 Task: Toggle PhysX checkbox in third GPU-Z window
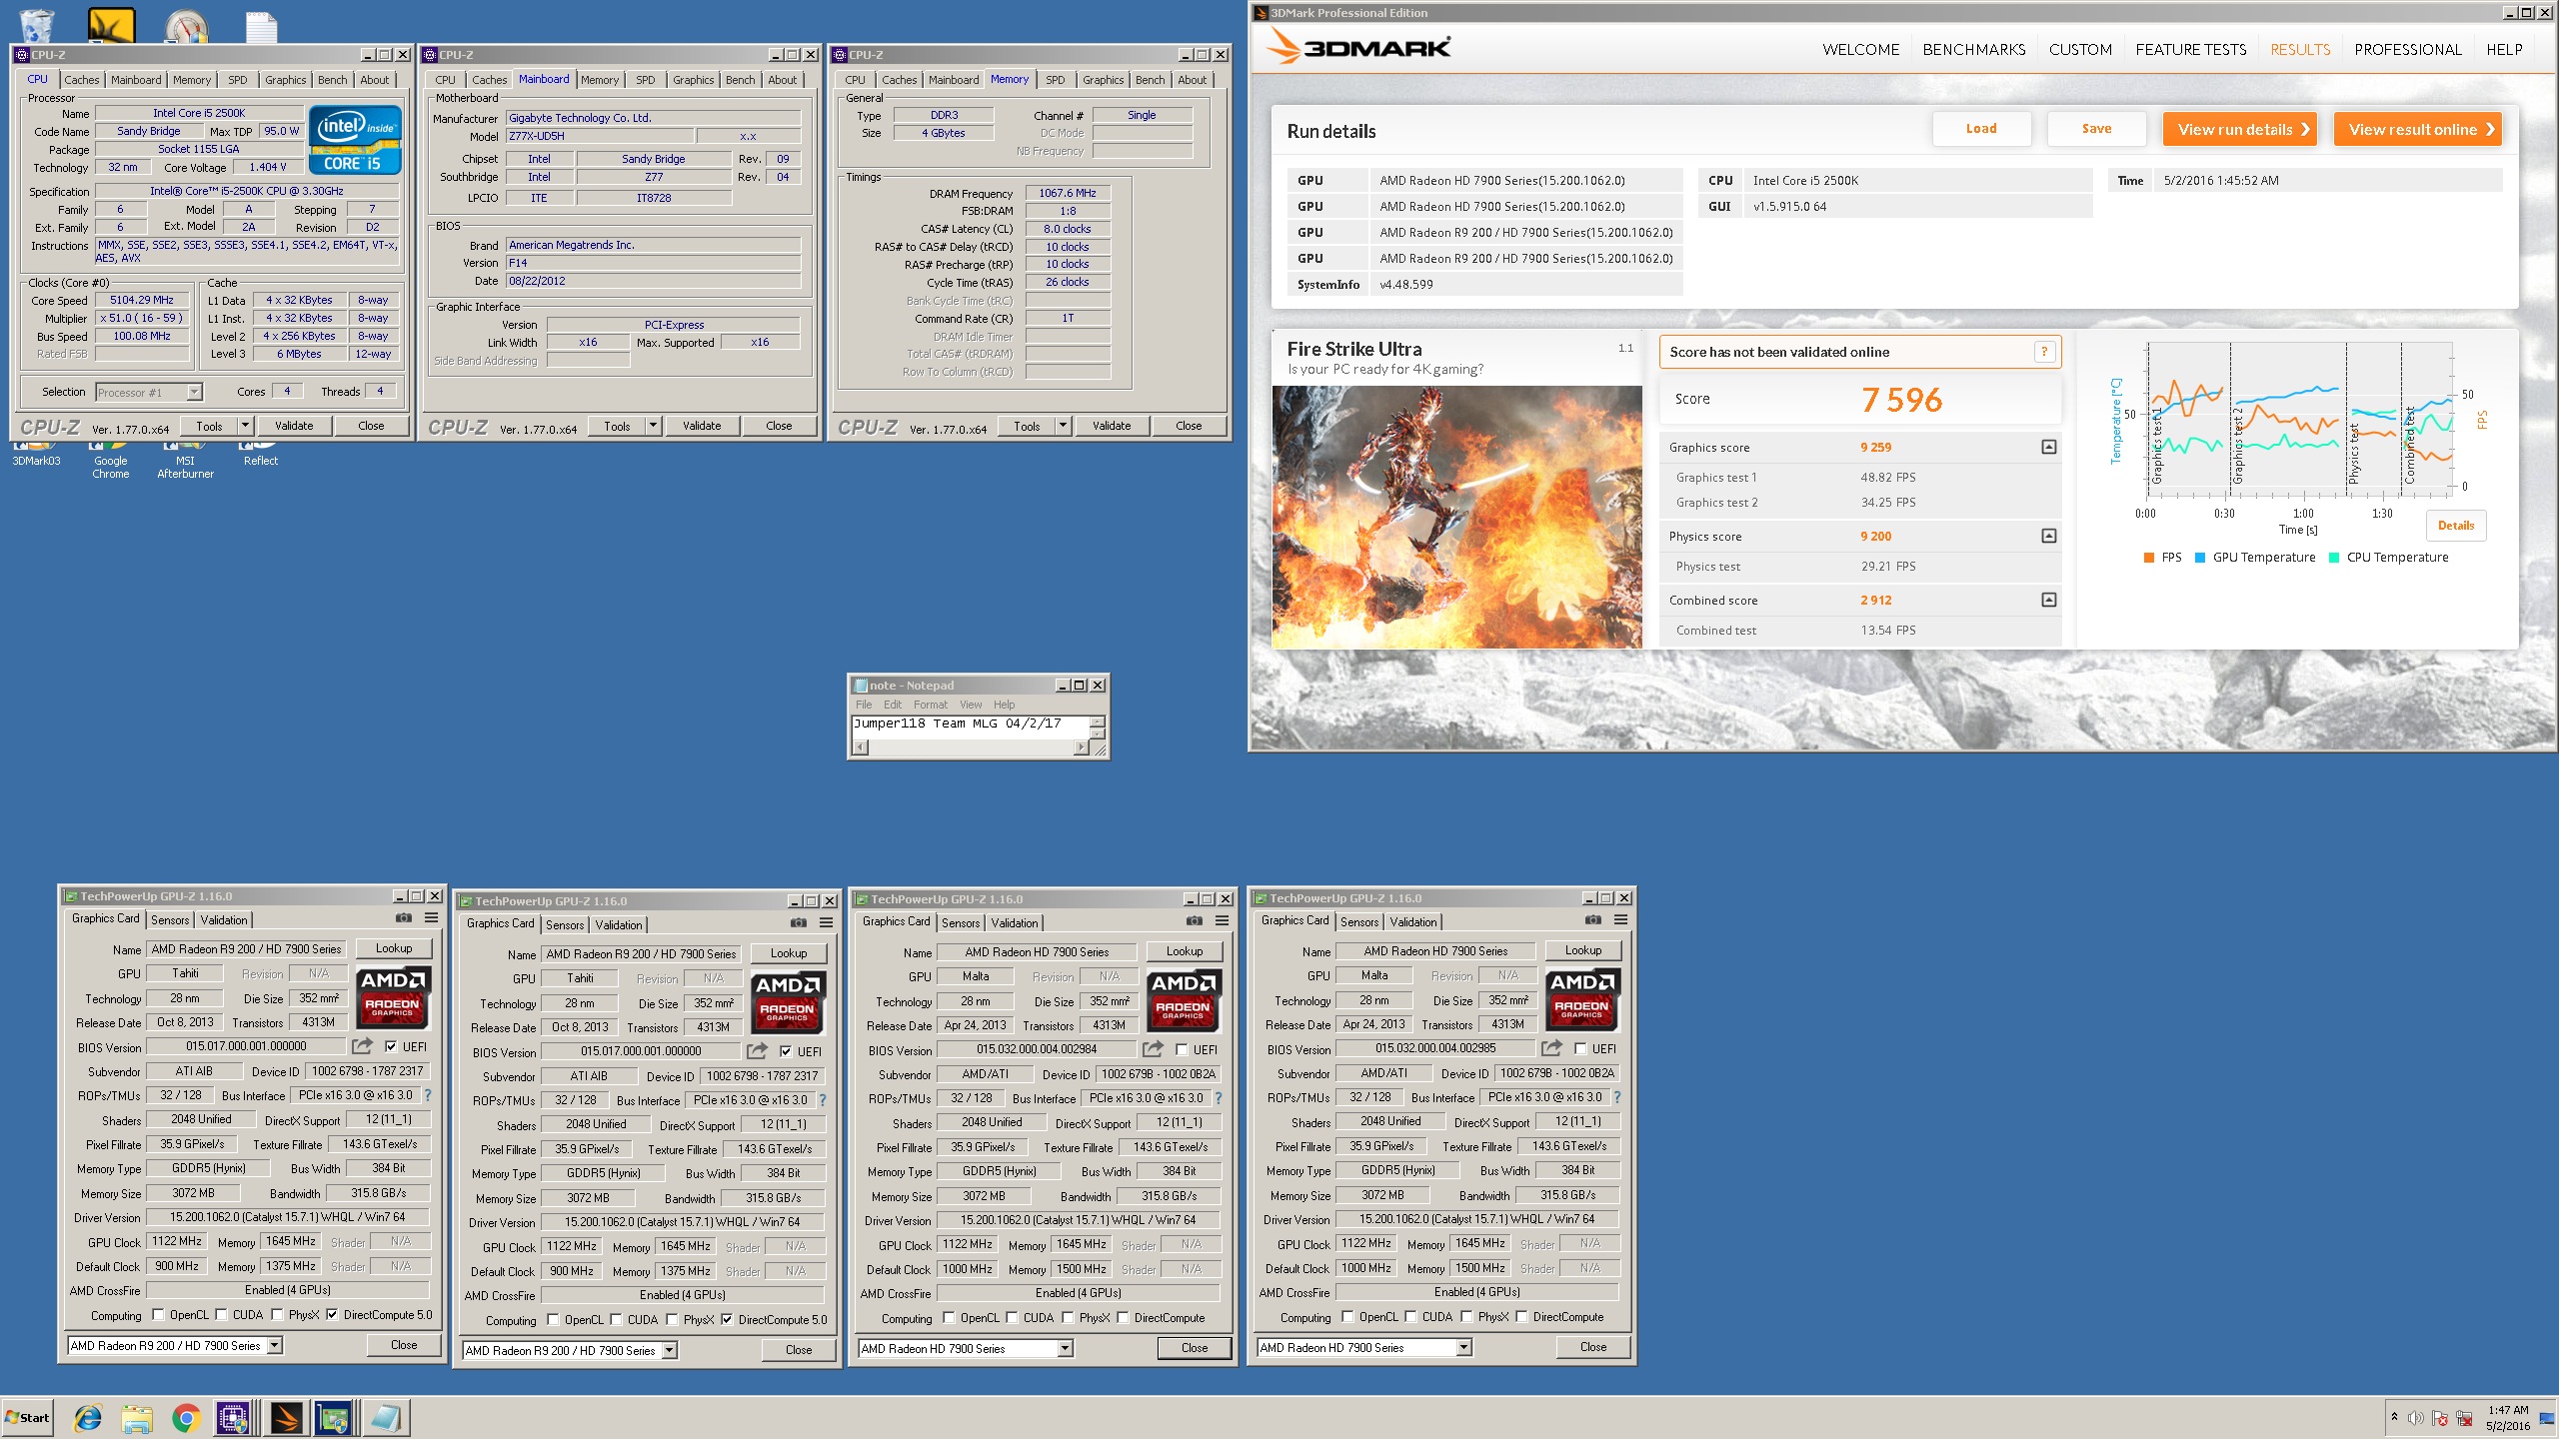tap(1068, 1318)
